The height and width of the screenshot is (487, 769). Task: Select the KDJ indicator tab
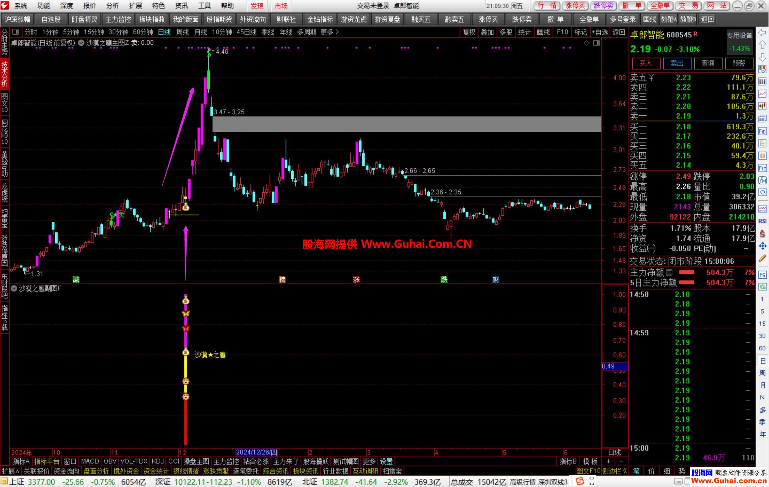pyautogui.click(x=158, y=461)
